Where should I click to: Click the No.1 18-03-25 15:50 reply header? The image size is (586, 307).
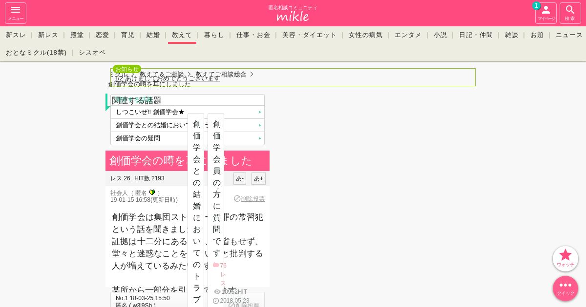143,298
